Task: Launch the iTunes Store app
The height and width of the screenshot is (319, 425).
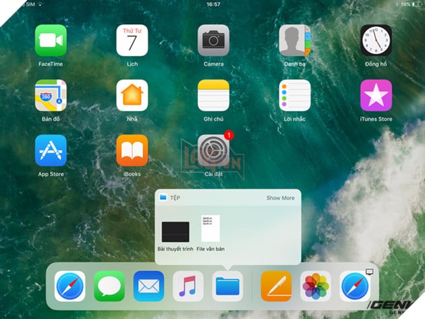Action: [376, 95]
